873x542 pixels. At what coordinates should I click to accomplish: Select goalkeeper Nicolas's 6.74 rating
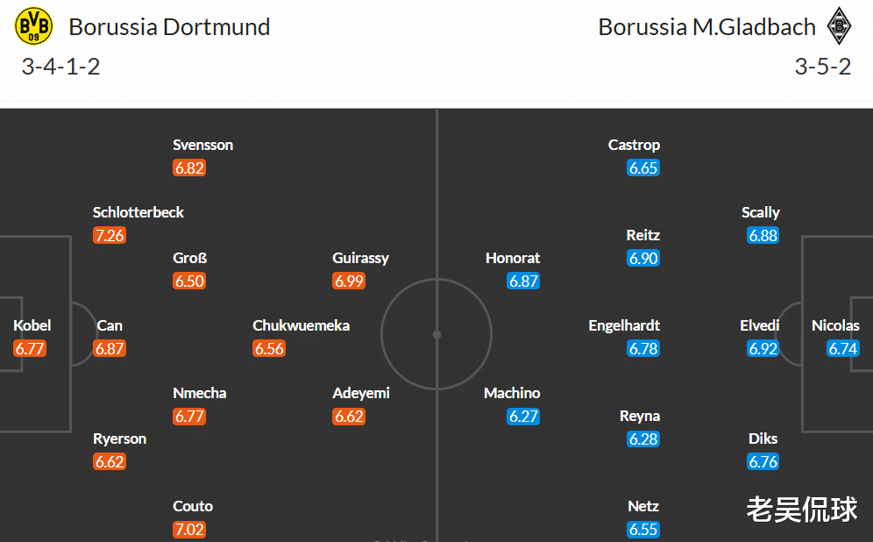[843, 348]
